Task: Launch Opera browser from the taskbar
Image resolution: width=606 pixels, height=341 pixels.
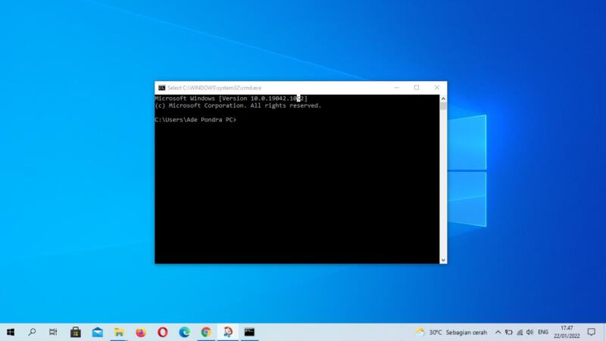Action: point(163,332)
